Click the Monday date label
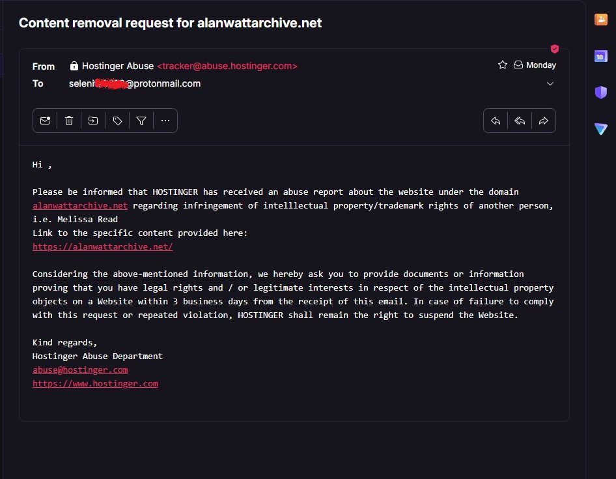616x479 pixels. pos(541,65)
